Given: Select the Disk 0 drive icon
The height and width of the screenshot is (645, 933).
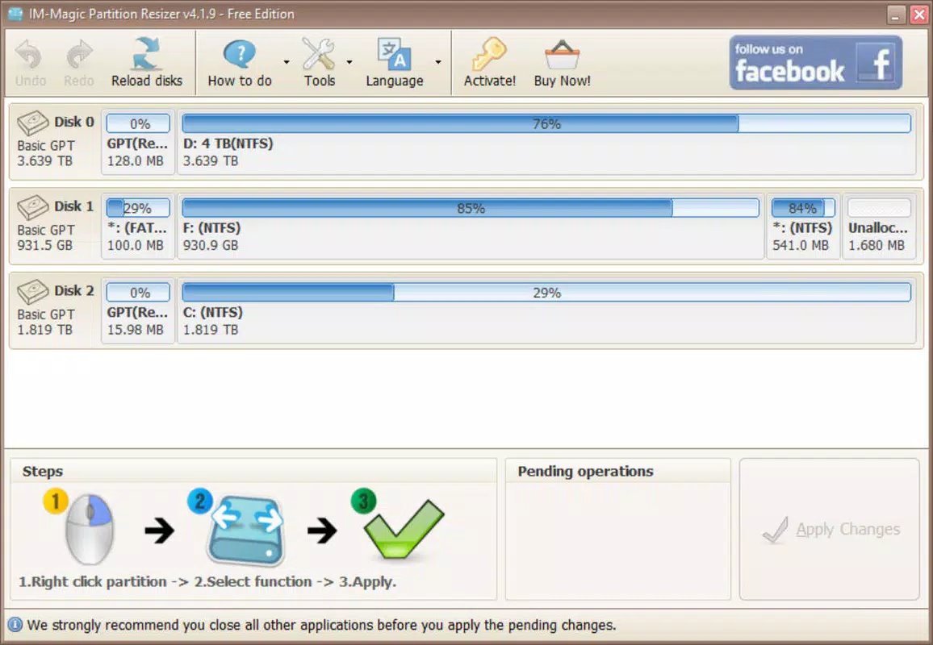Looking at the screenshot, I should pos(33,123).
